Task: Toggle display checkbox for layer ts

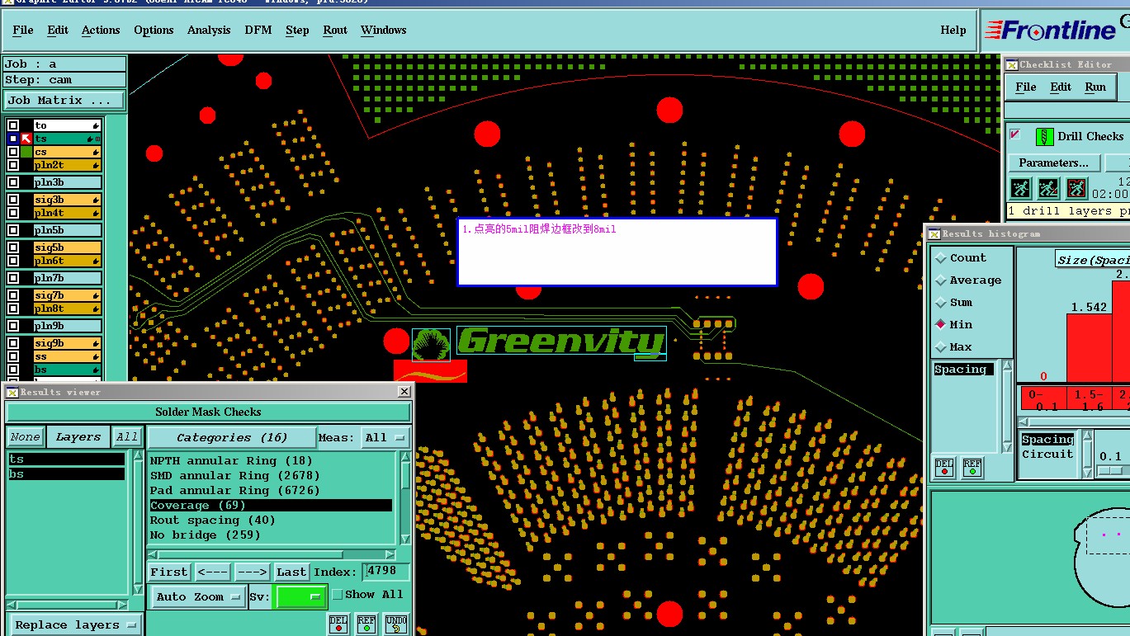Action: 13,139
